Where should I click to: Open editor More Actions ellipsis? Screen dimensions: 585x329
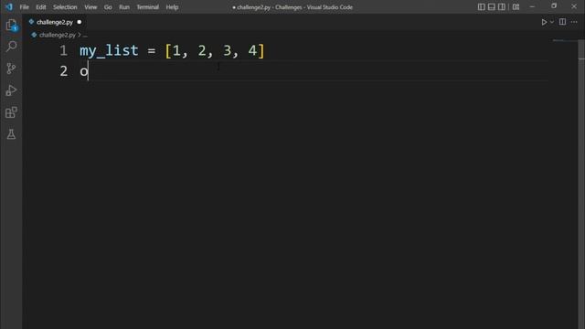(x=574, y=22)
